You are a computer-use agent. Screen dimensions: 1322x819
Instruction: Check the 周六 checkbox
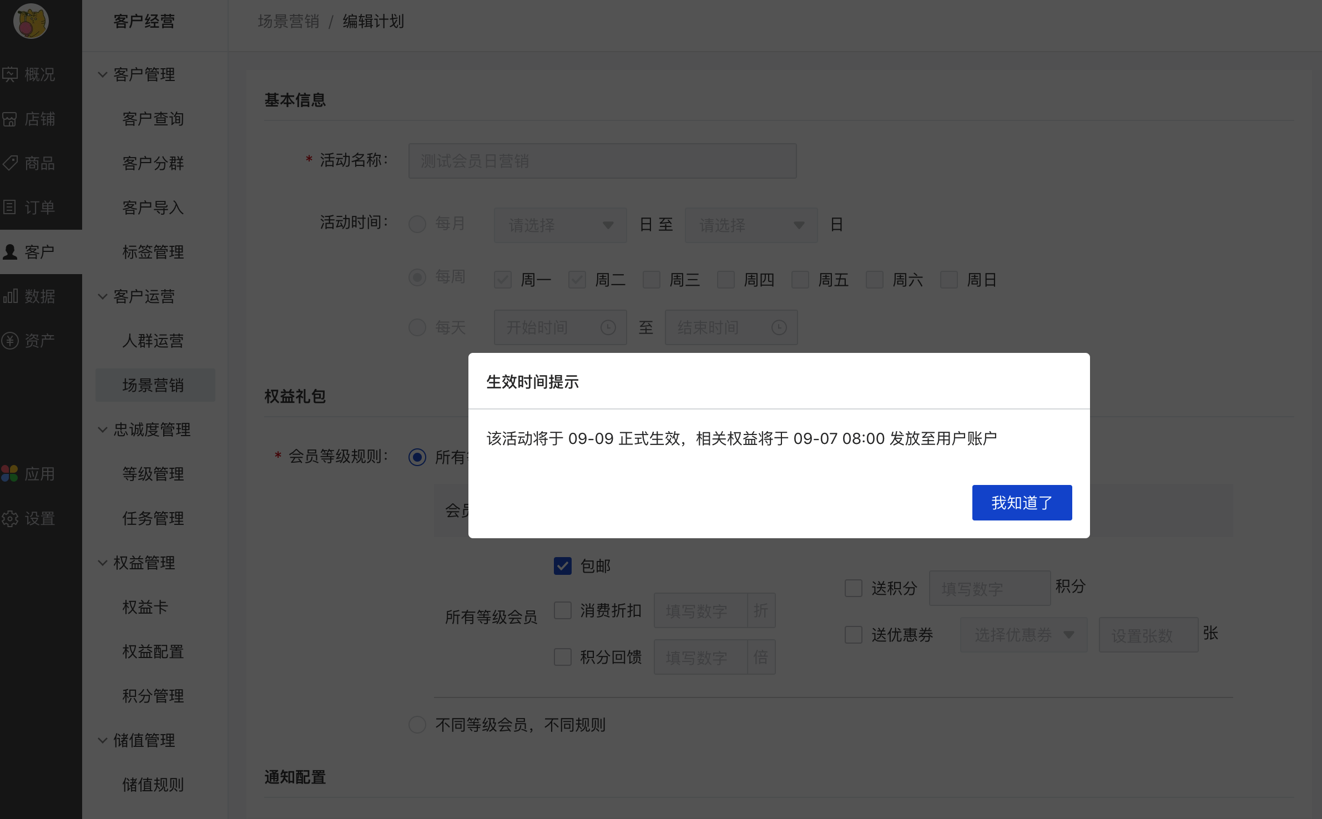[875, 280]
